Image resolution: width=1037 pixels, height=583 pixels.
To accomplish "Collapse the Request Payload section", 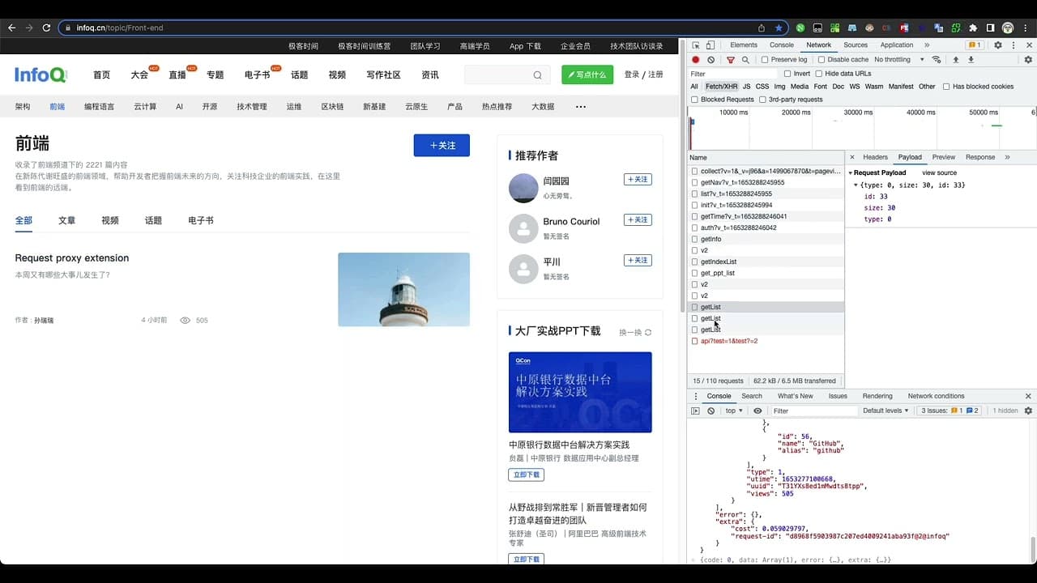I will click(x=851, y=173).
